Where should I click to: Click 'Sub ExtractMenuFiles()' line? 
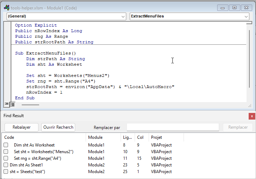pyautogui.click(x=45, y=53)
